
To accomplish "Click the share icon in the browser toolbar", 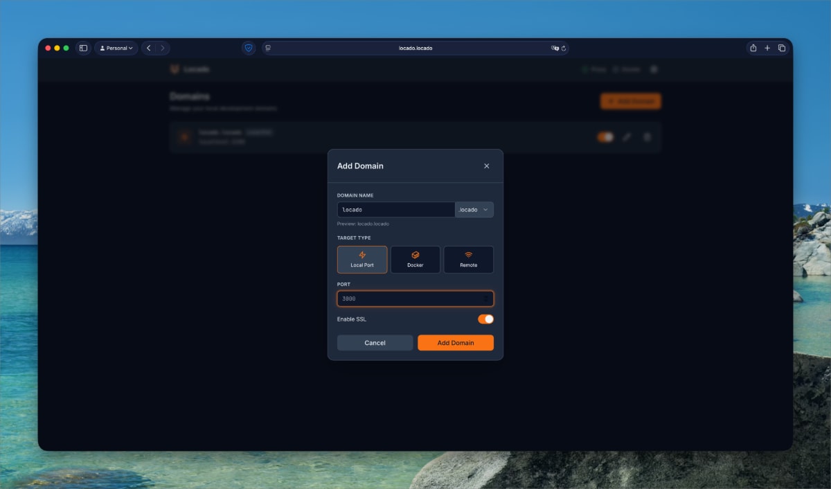I will tap(753, 48).
